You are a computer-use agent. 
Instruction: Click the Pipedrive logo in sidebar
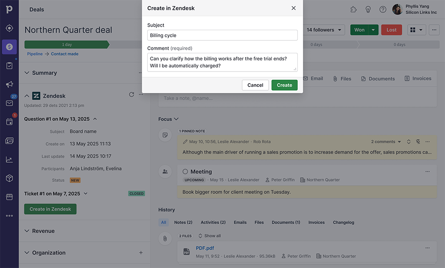(x=9, y=9)
